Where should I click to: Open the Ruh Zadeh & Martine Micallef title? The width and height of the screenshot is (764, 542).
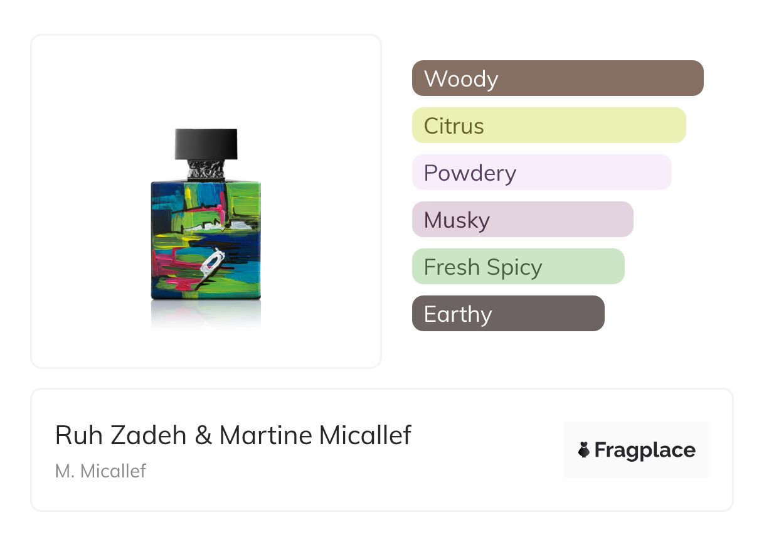pos(233,435)
